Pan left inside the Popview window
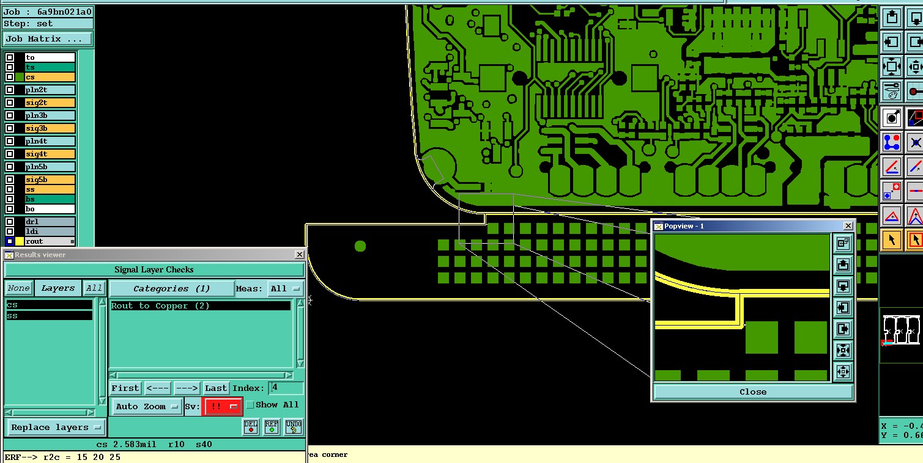The height and width of the screenshot is (463, 923). click(843, 307)
